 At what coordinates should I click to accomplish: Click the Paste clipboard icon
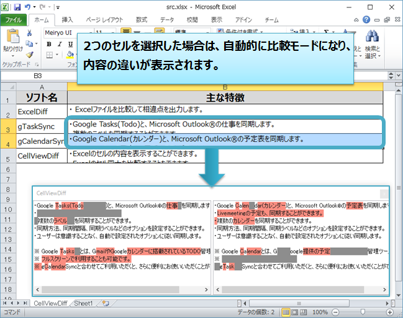[13, 36]
